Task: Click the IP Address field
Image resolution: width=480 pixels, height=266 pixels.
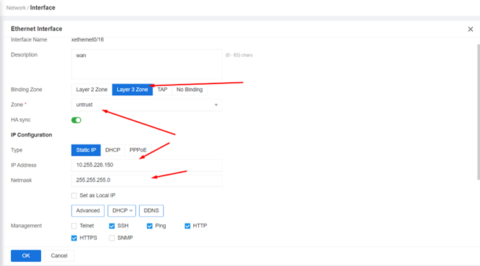Action: (146, 165)
